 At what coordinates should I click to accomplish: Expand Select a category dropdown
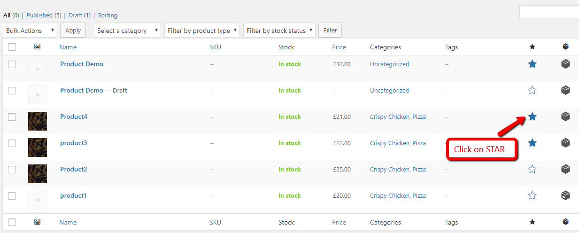click(x=127, y=31)
